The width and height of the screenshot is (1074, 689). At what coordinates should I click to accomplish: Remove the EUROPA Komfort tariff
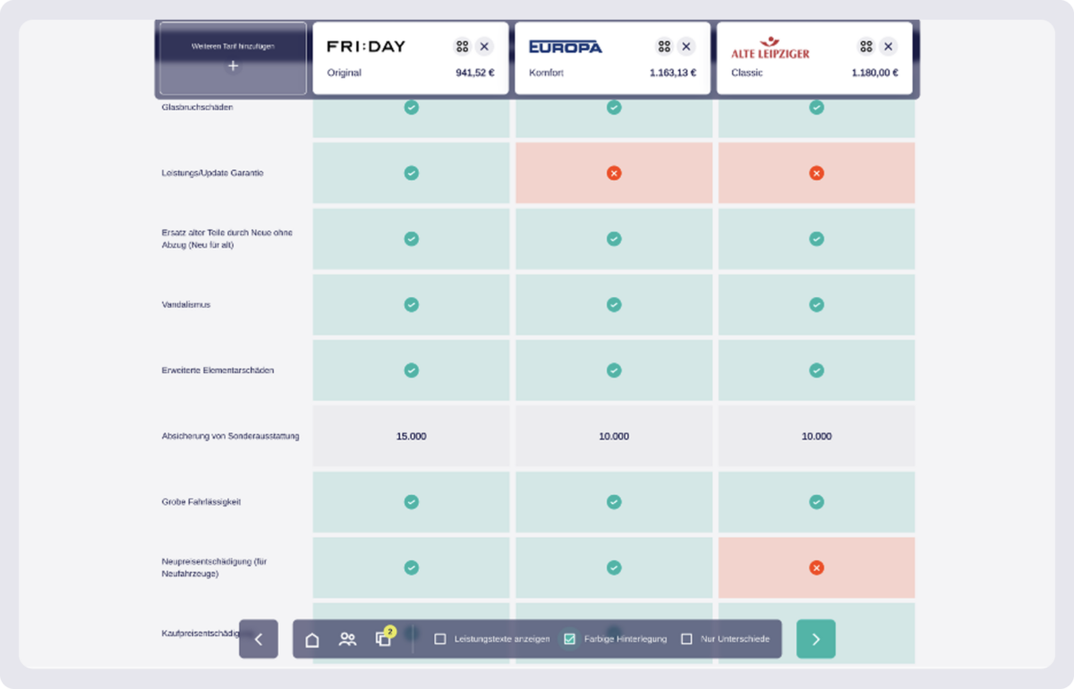pyautogui.click(x=686, y=47)
